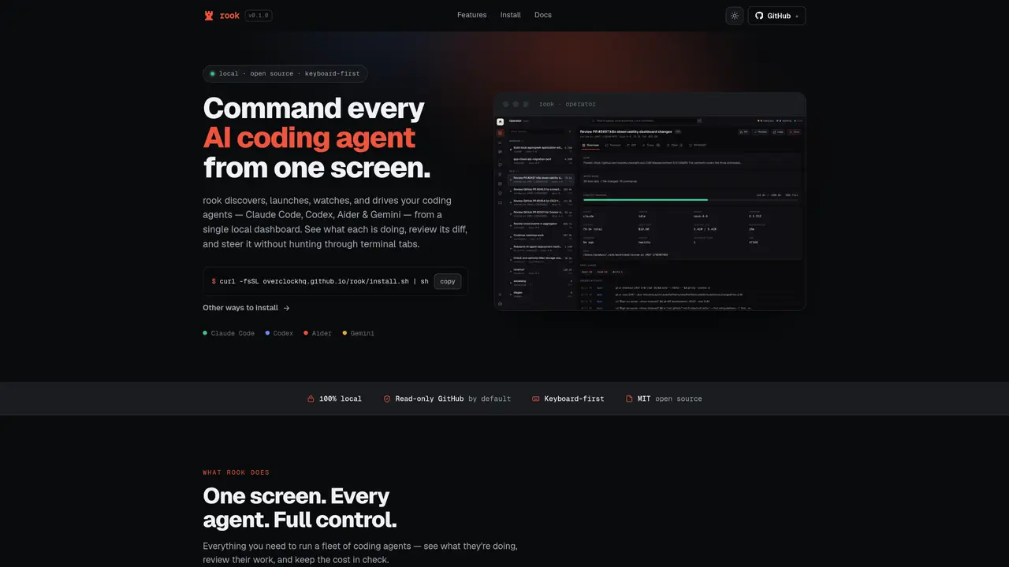Click the blue Codex dot indicator

(267, 333)
